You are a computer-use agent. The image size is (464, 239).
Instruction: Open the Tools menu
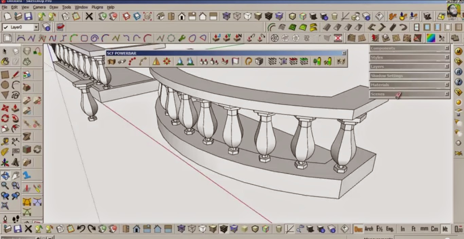67,7
